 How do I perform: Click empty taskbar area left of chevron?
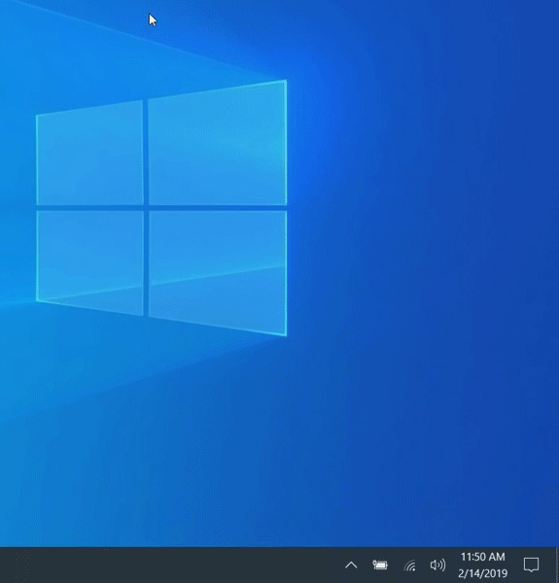(186, 566)
